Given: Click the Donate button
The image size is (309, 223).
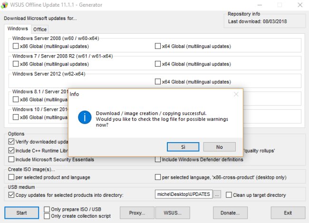Looking at the screenshot, I should point(230,213).
